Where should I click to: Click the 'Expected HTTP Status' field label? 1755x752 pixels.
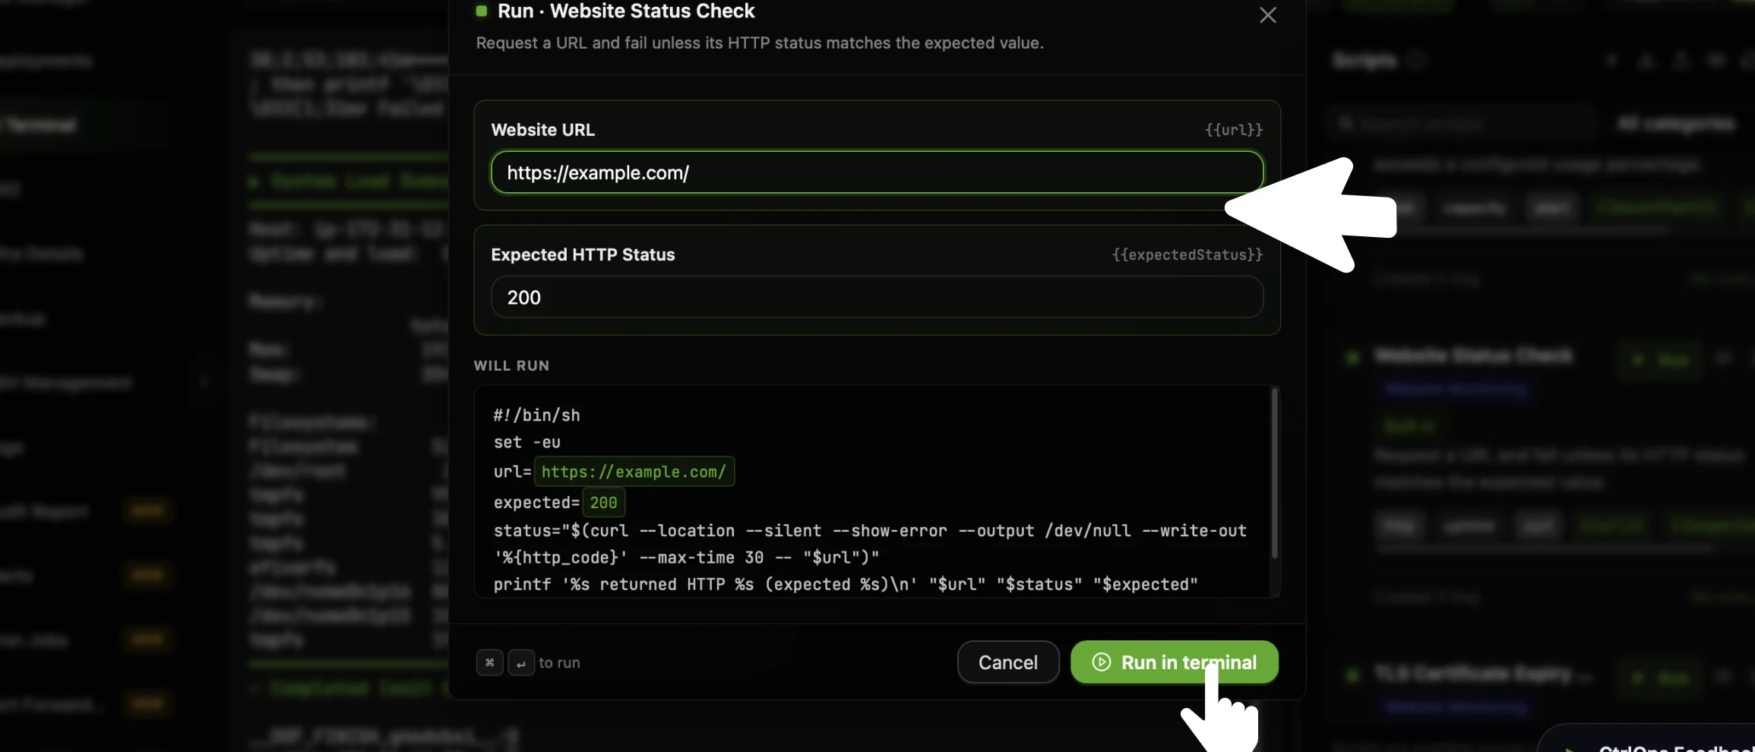pos(583,254)
